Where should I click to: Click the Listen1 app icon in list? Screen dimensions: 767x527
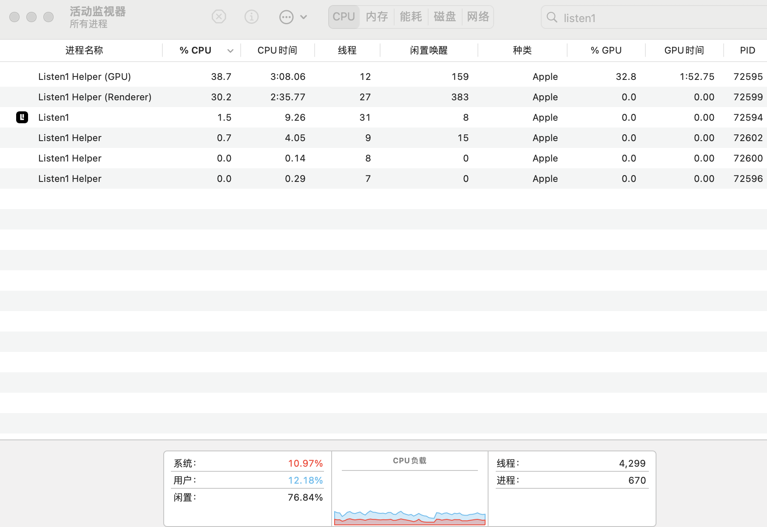point(22,117)
